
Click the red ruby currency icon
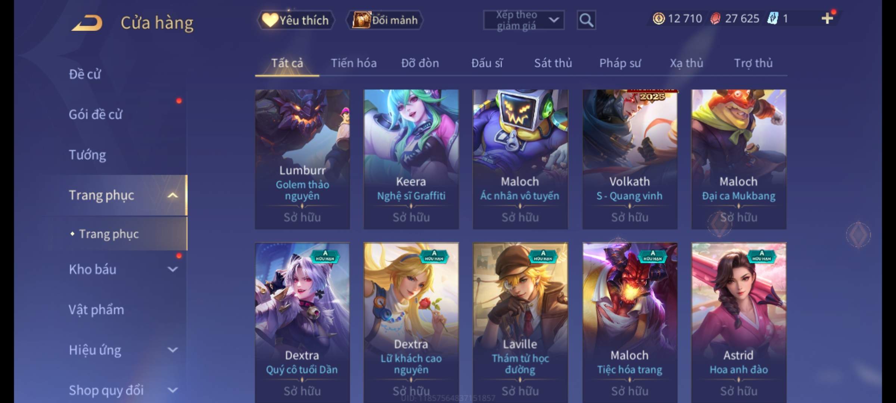pos(715,18)
